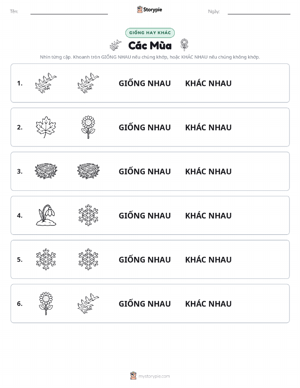This screenshot has height=388, width=300.
Task: Click the Tên name line field
Action: click(x=69, y=12)
